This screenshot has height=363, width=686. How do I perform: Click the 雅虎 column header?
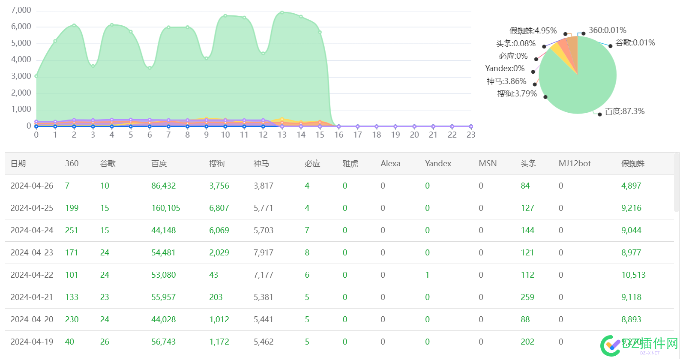(x=350, y=164)
